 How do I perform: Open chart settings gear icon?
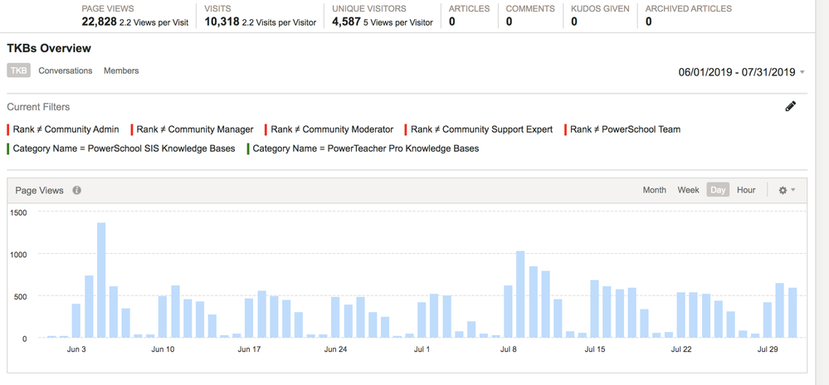pos(783,190)
